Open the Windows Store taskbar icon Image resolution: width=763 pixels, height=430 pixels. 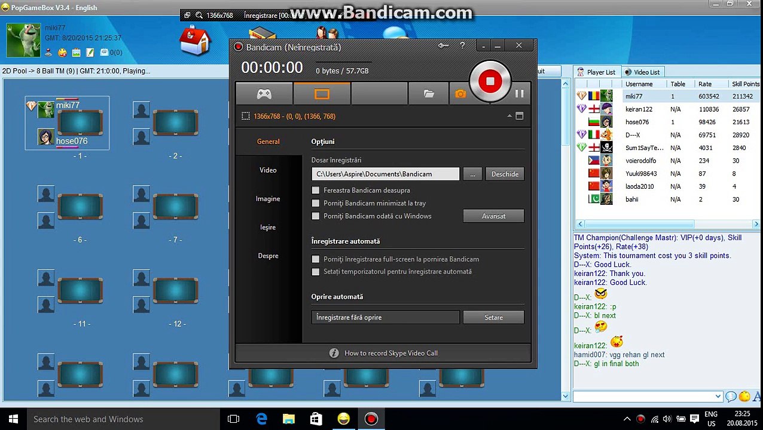click(x=316, y=419)
